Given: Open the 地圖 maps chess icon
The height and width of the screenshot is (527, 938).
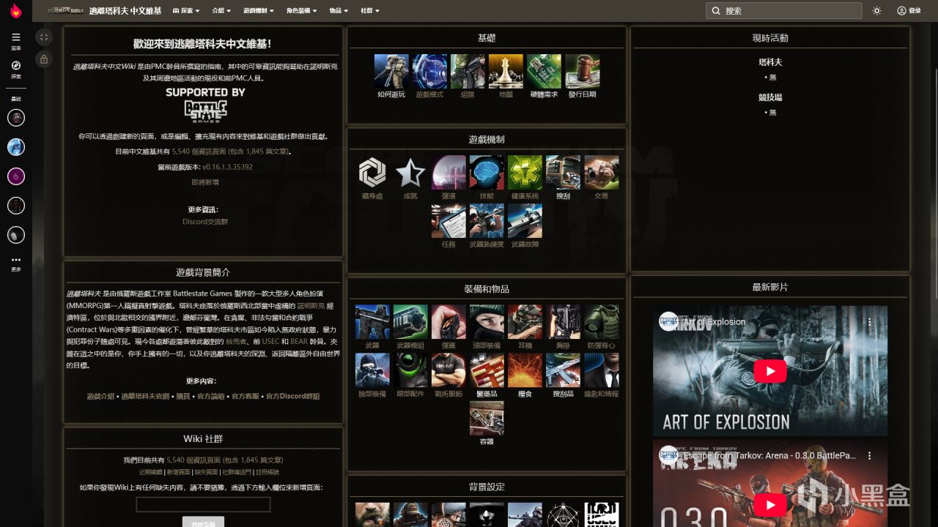Looking at the screenshot, I should pos(506,72).
